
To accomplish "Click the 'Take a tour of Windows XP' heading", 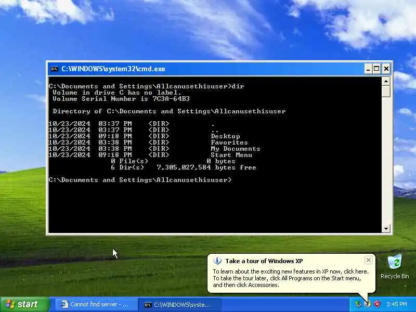I will (x=264, y=261).
